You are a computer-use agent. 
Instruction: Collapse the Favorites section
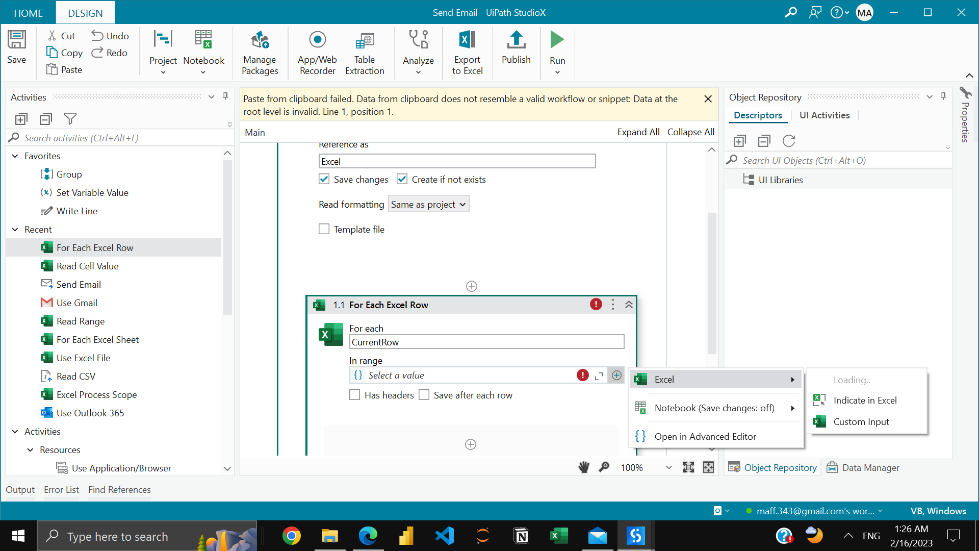(x=15, y=156)
